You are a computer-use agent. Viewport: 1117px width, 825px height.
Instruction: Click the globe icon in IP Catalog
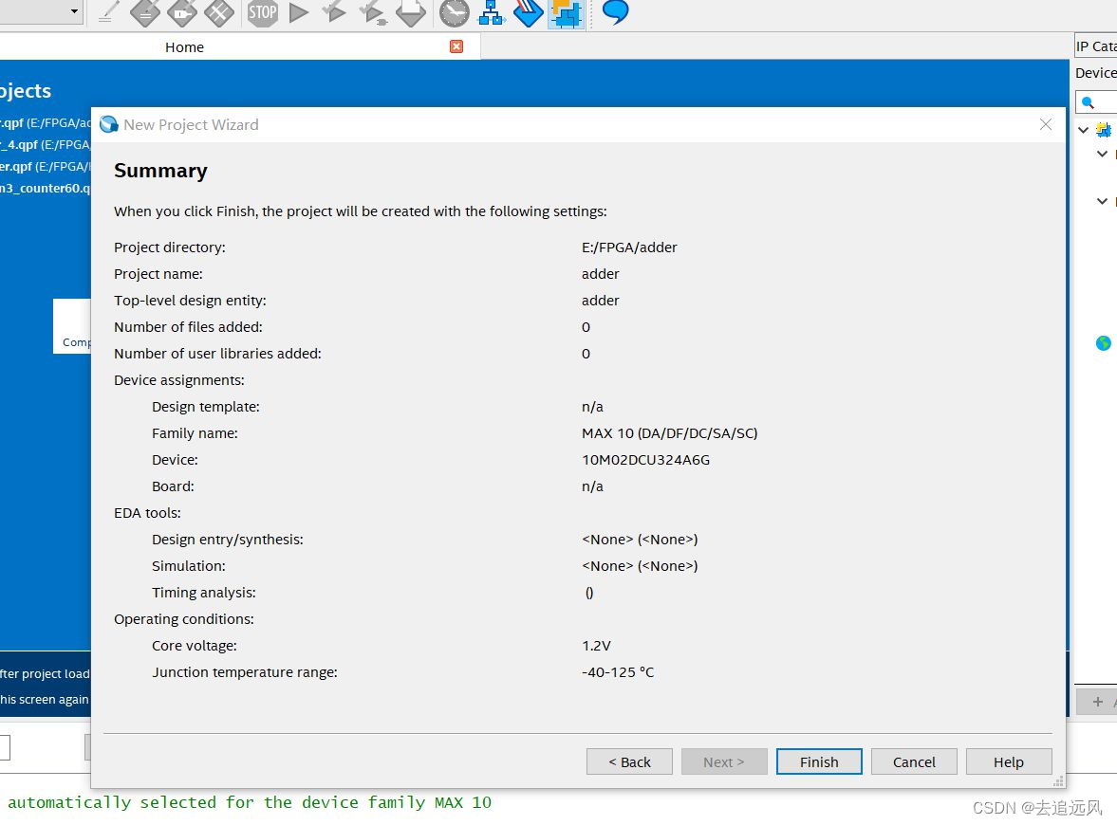(1104, 343)
